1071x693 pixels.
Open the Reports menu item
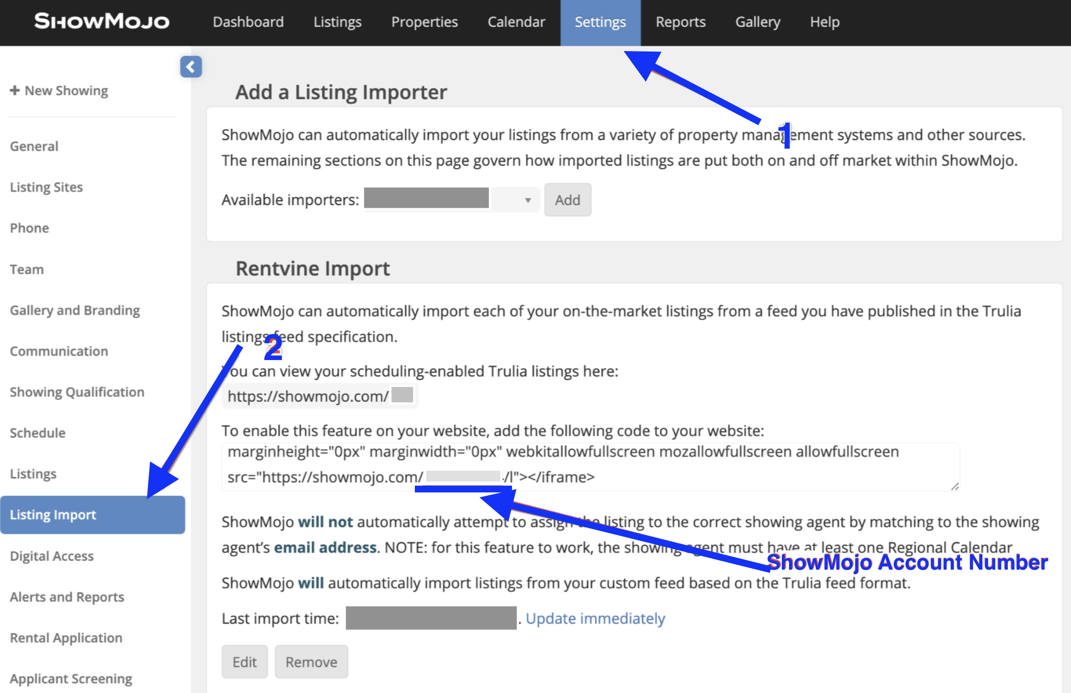click(x=680, y=22)
